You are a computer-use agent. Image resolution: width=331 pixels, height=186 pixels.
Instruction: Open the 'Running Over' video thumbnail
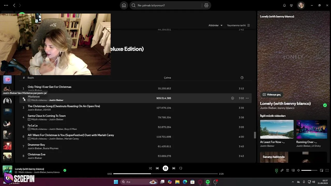312,129
